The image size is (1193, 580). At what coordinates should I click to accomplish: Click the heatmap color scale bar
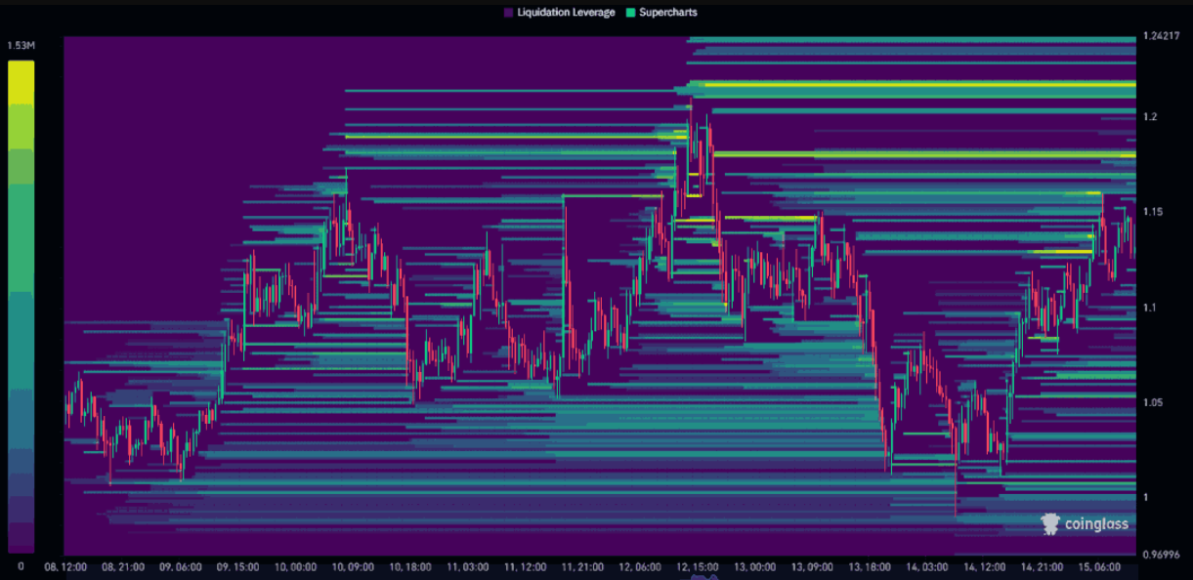[21, 307]
